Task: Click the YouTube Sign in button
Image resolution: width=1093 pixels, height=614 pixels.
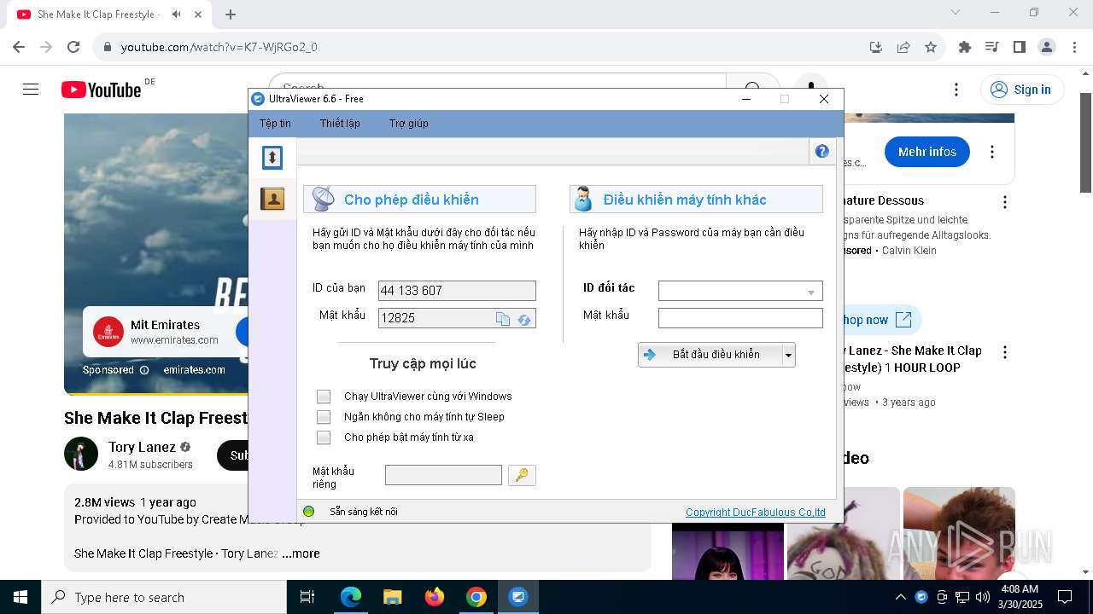Action: click(x=1023, y=90)
